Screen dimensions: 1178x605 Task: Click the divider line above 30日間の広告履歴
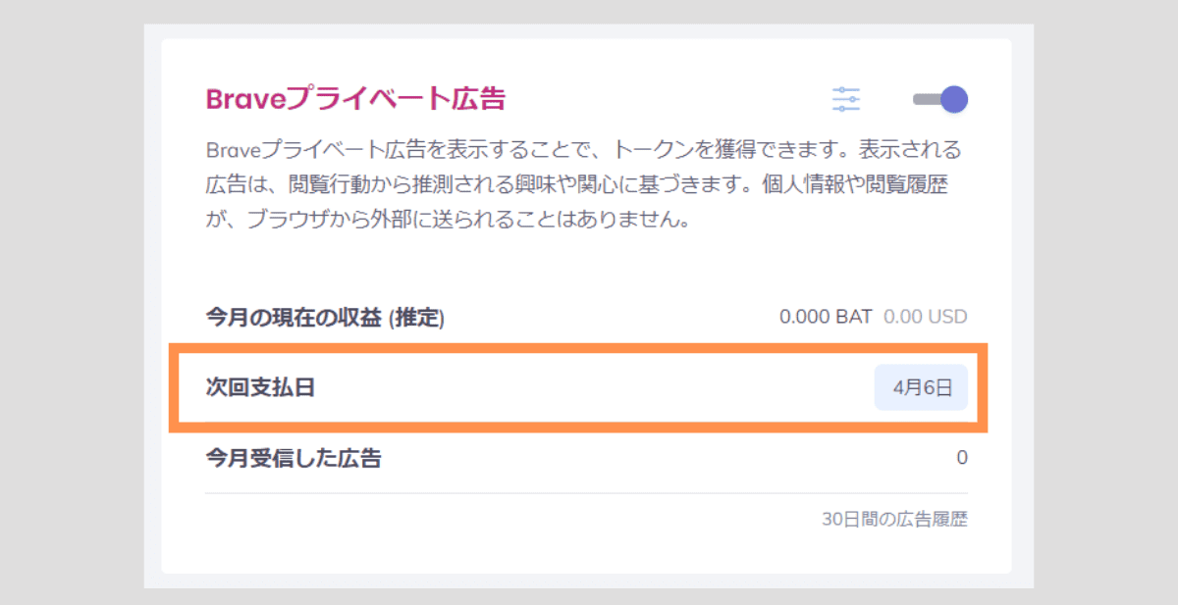(586, 493)
